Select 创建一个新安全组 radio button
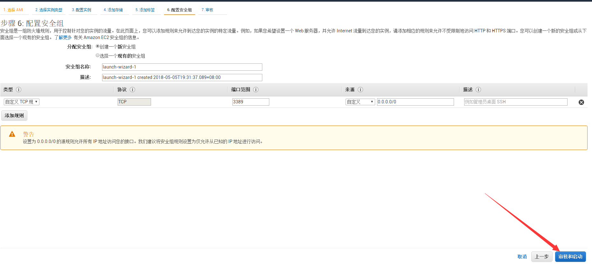 pos(98,46)
